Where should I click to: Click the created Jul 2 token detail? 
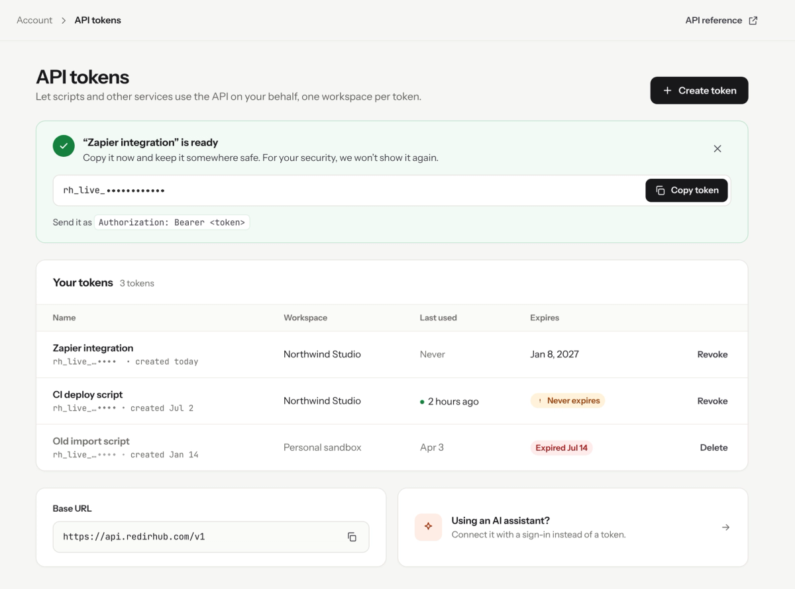coord(162,408)
